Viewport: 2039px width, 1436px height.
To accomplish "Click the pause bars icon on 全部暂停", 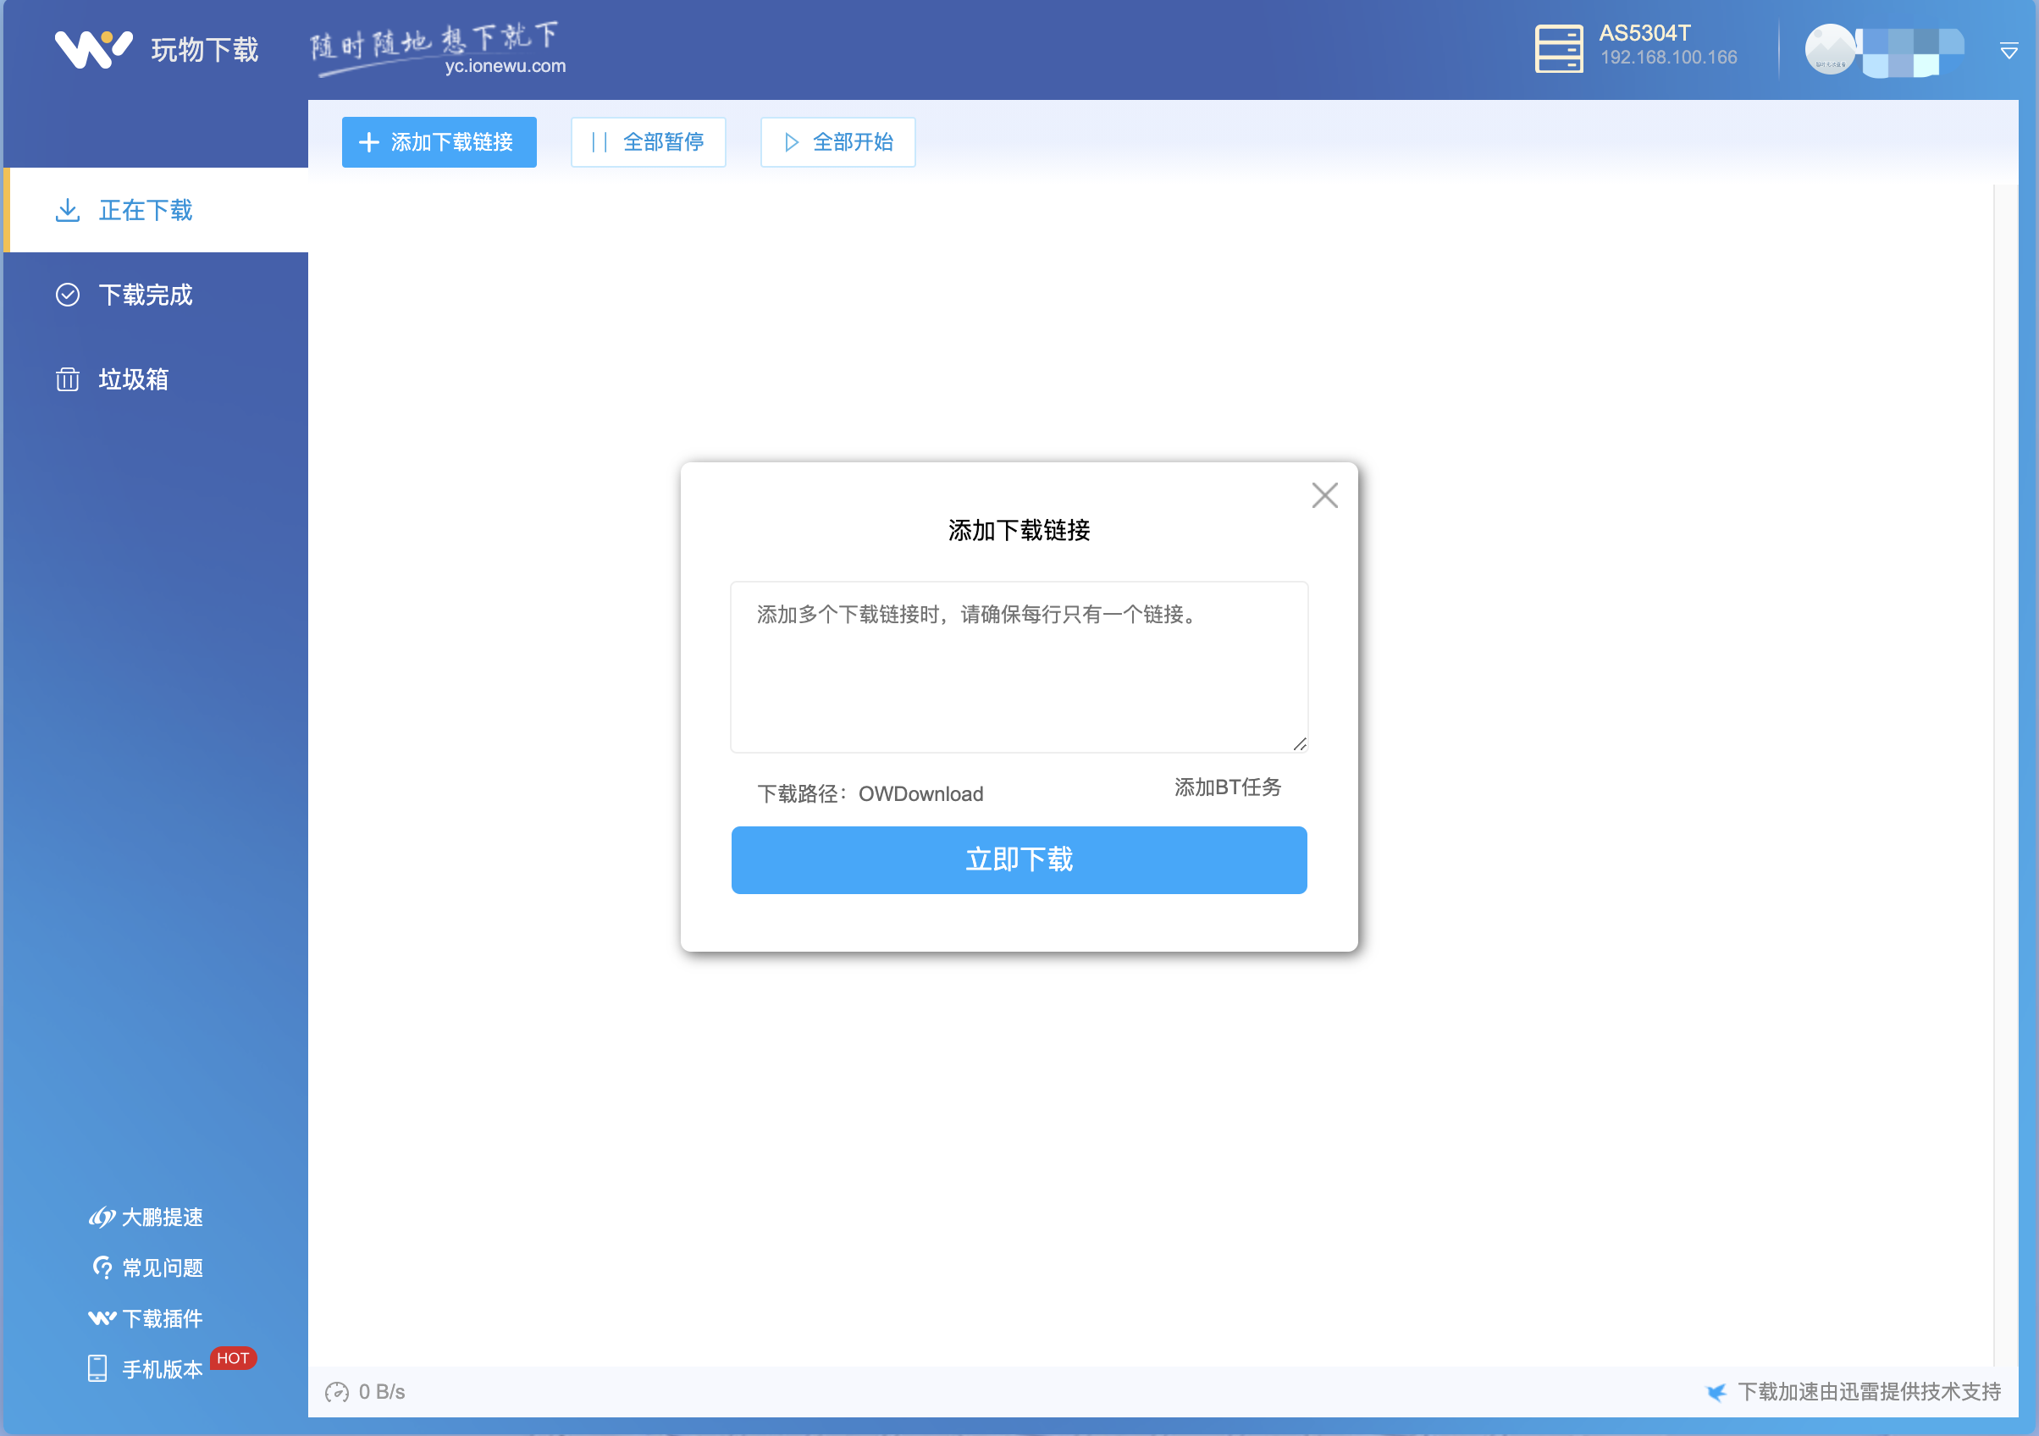I will tap(599, 142).
